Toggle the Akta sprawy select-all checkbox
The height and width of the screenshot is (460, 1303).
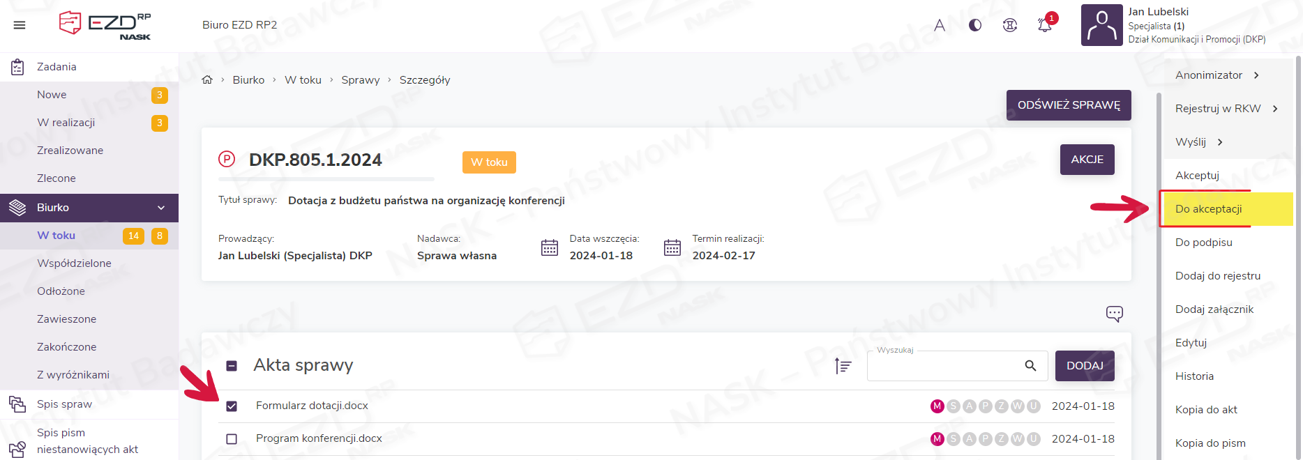pos(232,366)
